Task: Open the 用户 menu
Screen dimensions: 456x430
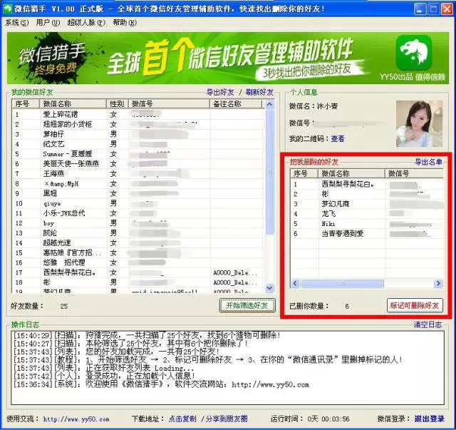Action: pyautogui.click(x=47, y=23)
